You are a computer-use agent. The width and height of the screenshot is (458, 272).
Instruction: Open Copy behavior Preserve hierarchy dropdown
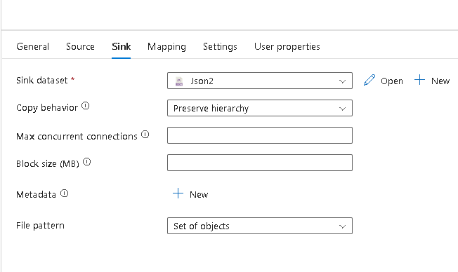coord(260,108)
